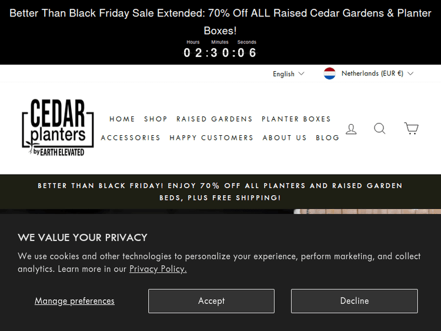Open the shopping cart icon

coord(411,128)
